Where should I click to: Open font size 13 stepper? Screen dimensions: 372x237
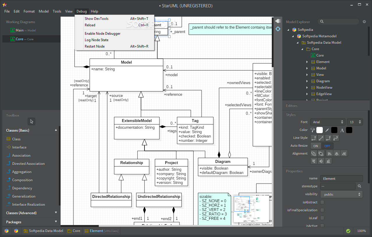355,122
